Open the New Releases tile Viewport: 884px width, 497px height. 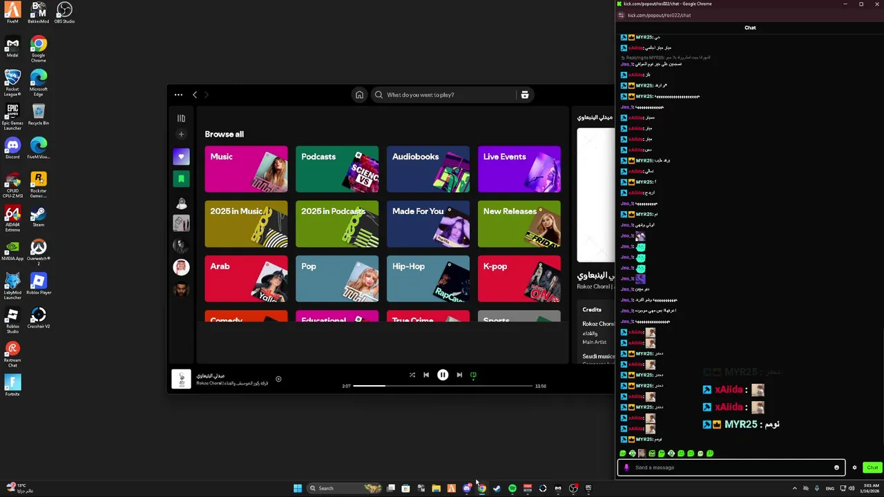pos(519,224)
